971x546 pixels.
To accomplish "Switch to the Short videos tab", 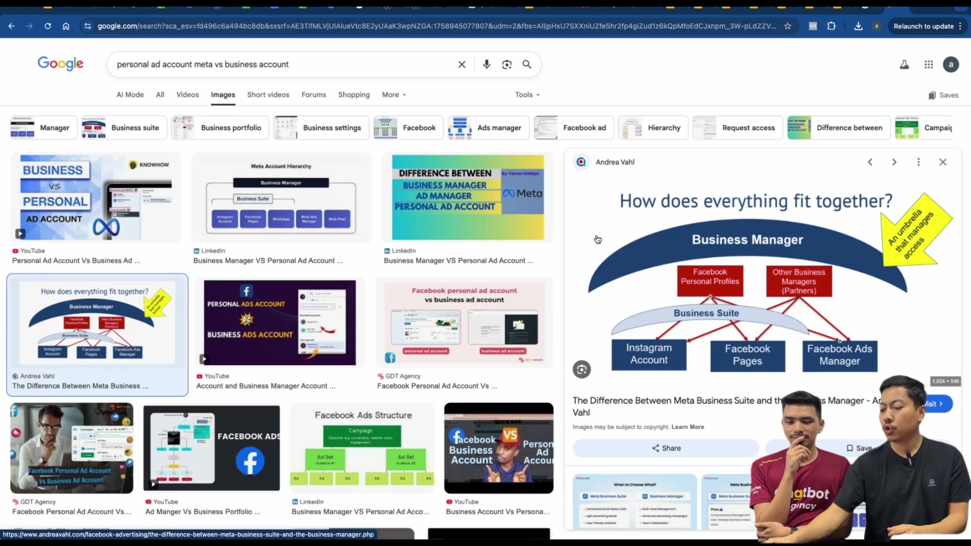I will pyautogui.click(x=268, y=95).
